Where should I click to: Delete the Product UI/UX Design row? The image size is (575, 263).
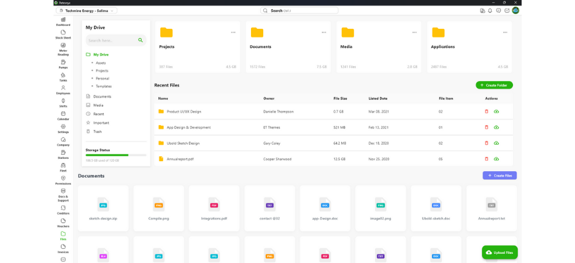(x=487, y=112)
